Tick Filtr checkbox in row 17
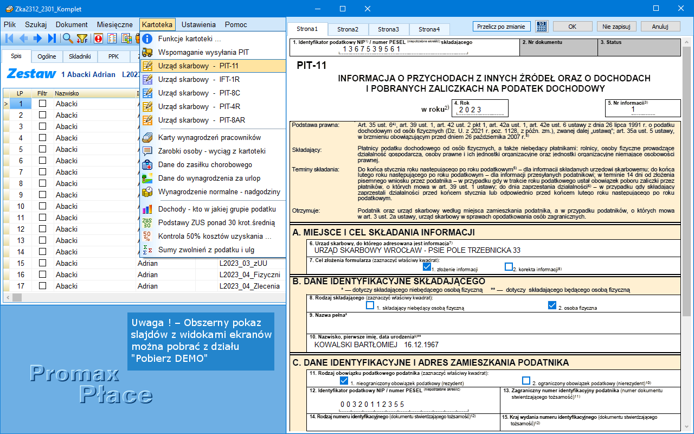 click(x=42, y=286)
